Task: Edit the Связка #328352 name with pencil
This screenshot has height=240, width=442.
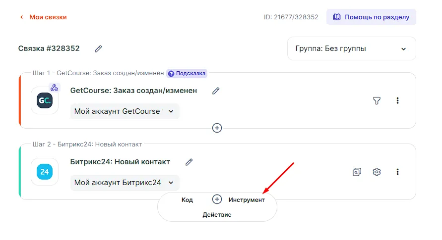Action: point(98,48)
